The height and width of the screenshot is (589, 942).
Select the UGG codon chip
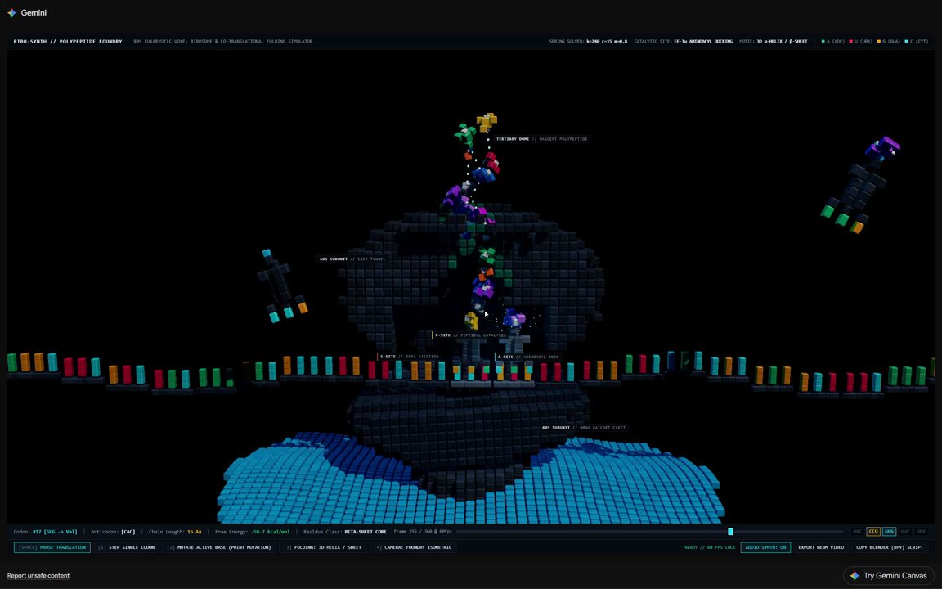click(x=921, y=531)
